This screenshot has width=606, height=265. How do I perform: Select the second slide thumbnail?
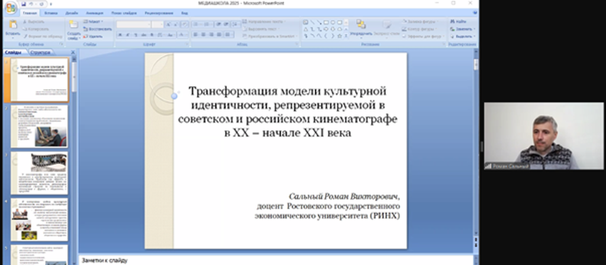pyautogui.click(x=40, y=126)
